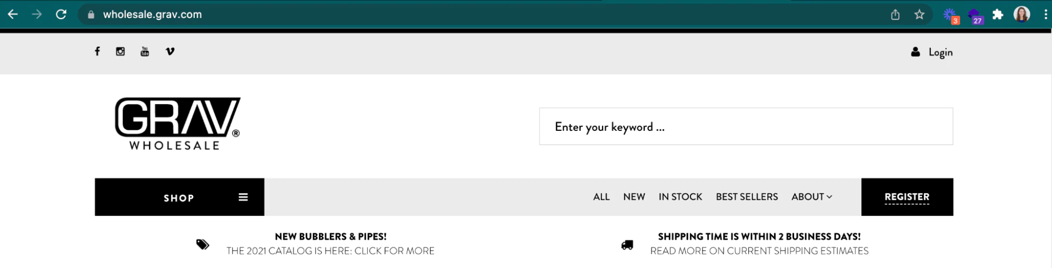Click the share page icon
1052x268 pixels.
[895, 15]
